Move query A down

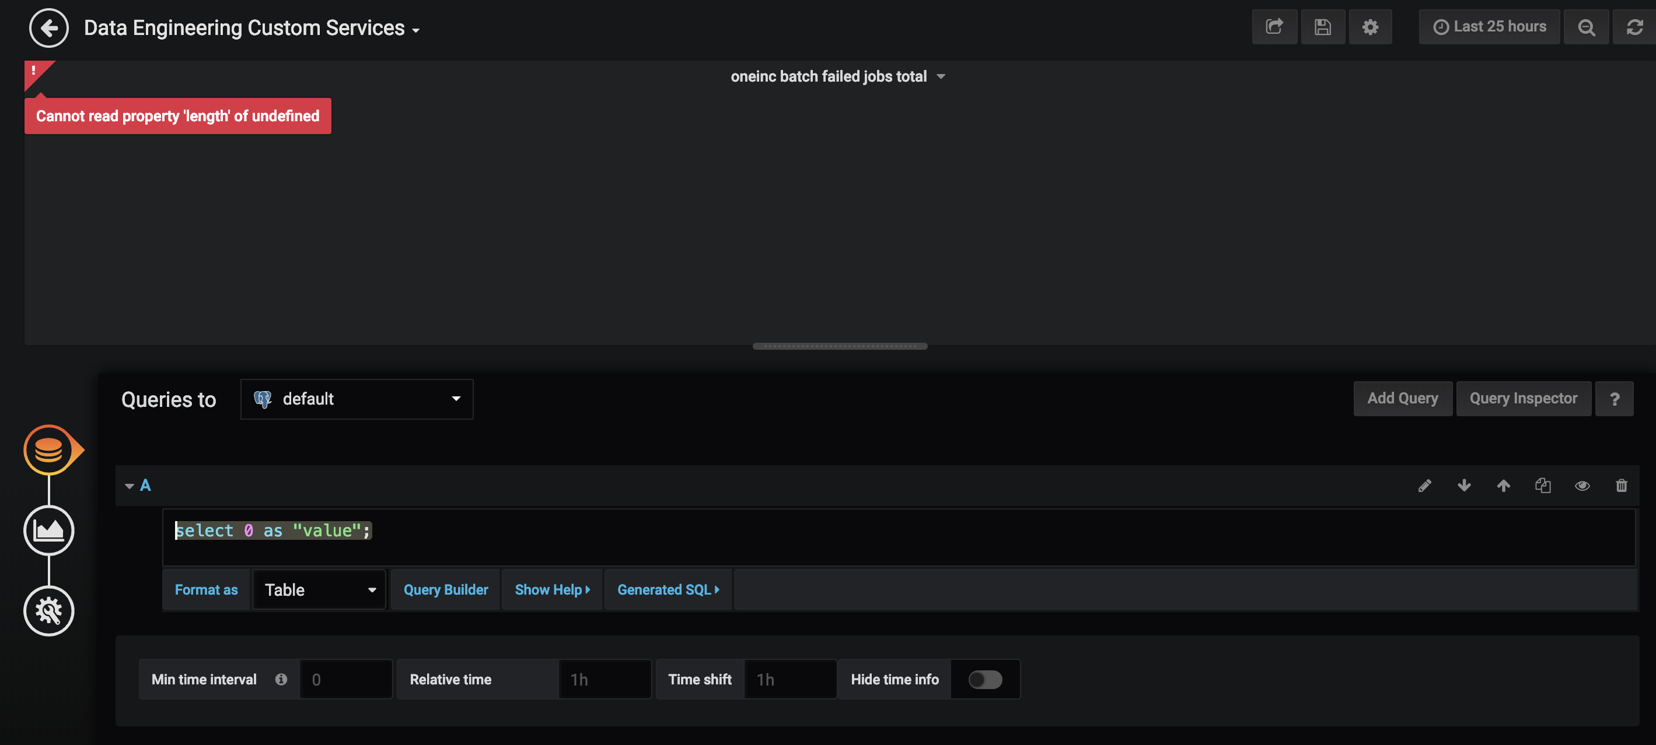[x=1464, y=486]
